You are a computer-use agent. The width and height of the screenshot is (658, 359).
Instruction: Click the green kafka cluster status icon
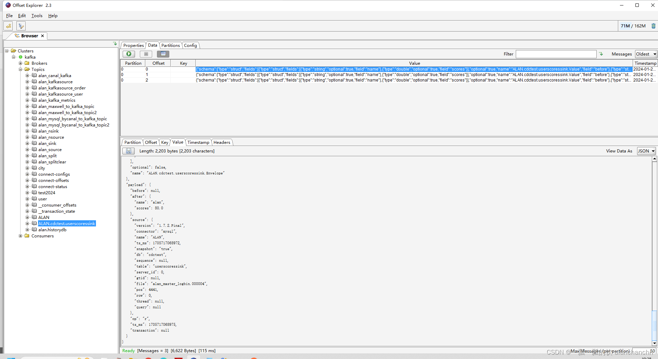[21, 57]
